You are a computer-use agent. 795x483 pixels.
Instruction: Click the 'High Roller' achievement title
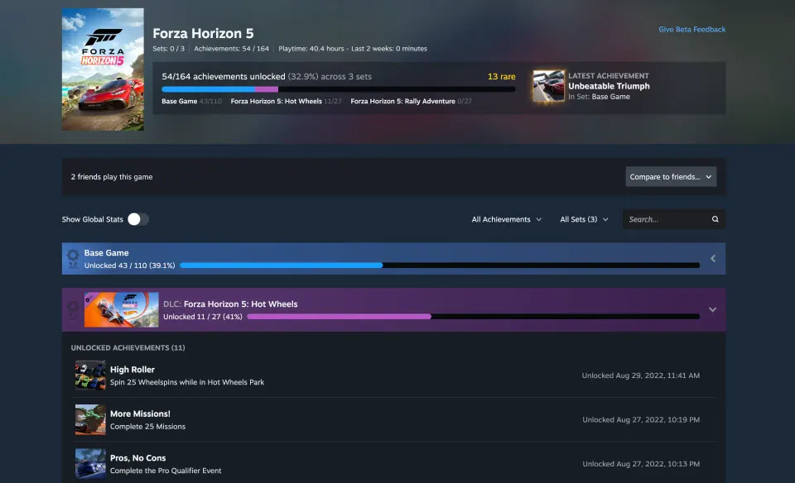[132, 370]
